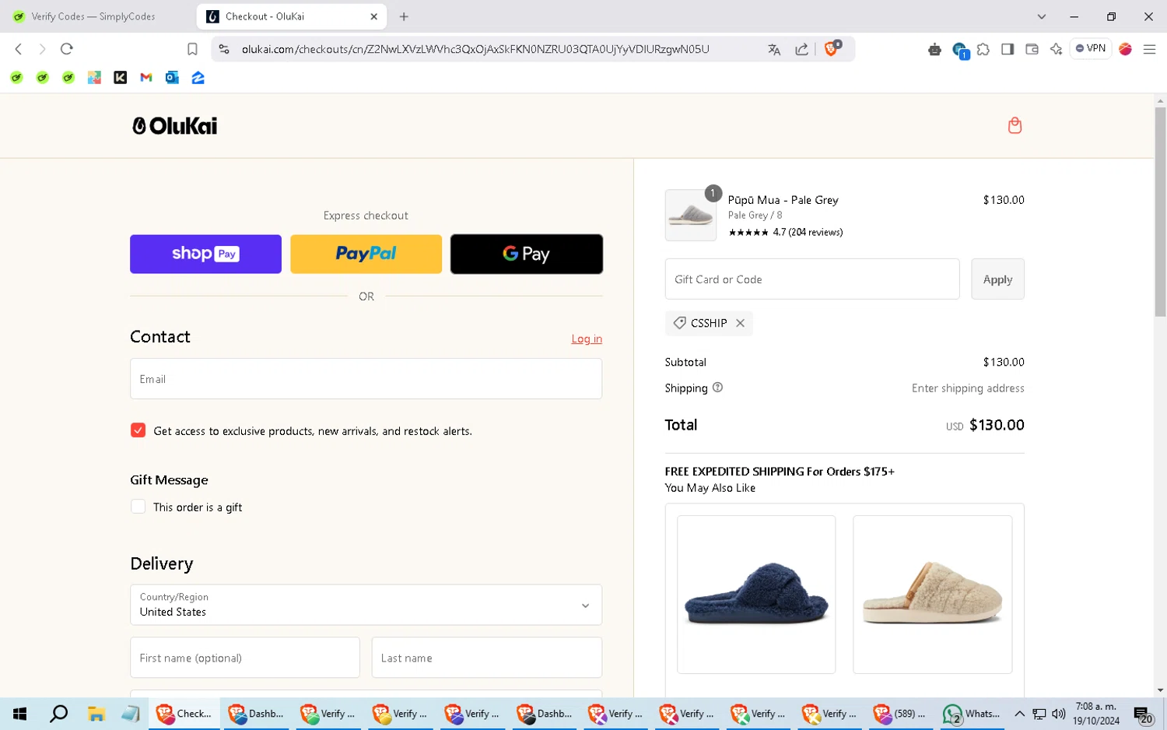The height and width of the screenshot is (730, 1167).
Task: Pay with PayPal button
Action: 366,254
